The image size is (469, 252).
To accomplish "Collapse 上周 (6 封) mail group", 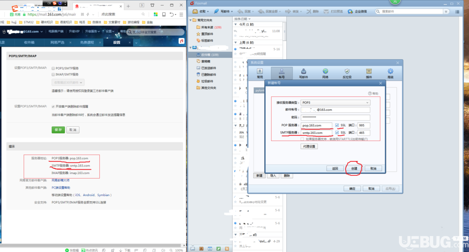I will coord(236,43).
